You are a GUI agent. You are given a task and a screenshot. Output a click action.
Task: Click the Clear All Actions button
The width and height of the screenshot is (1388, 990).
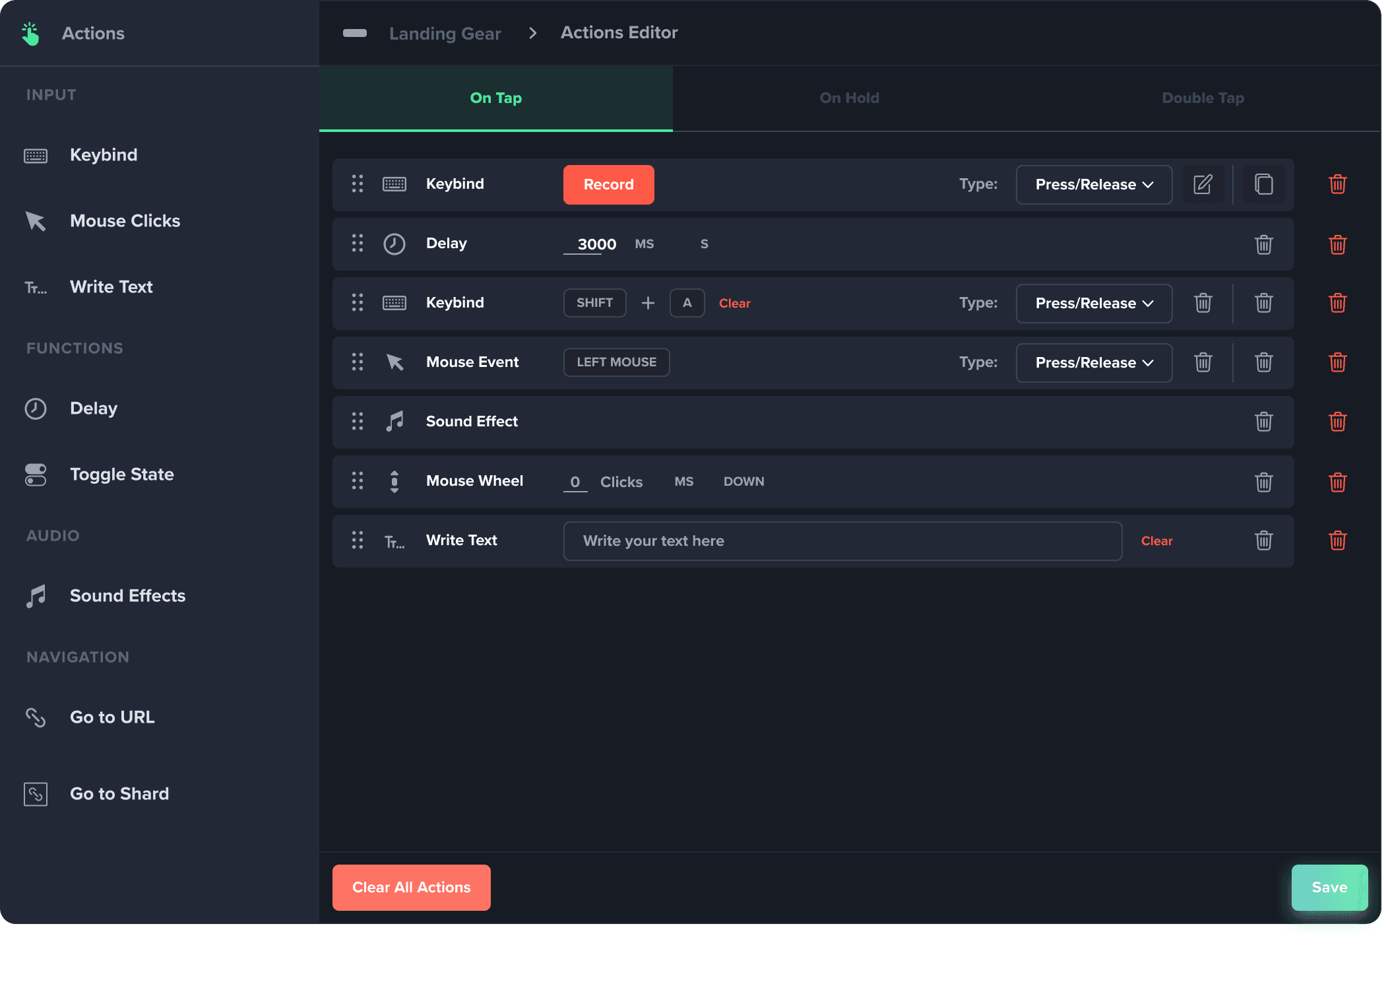(x=411, y=888)
